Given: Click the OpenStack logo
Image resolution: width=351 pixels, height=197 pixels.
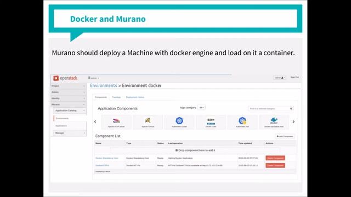Looking at the screenshot, I should point(65,78).
